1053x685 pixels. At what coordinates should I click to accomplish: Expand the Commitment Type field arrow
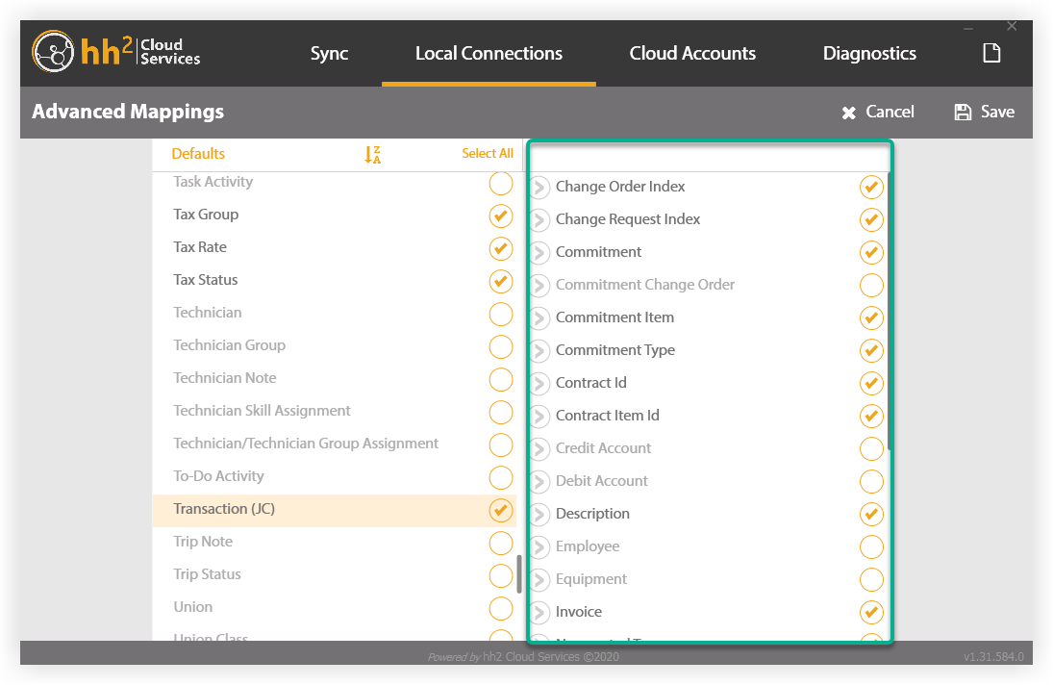[539, 351]
